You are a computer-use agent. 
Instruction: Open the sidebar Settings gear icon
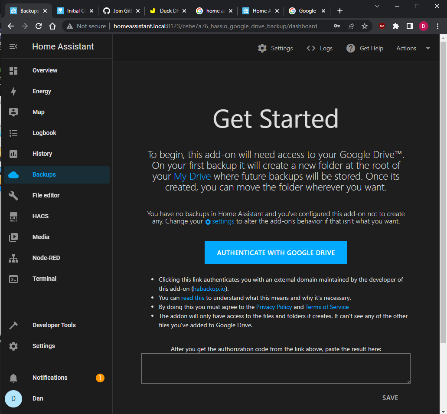click(13, 346)
